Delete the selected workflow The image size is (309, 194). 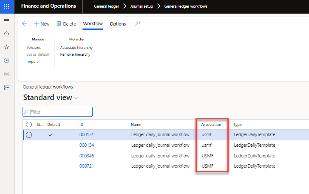[x=66, y=24]
